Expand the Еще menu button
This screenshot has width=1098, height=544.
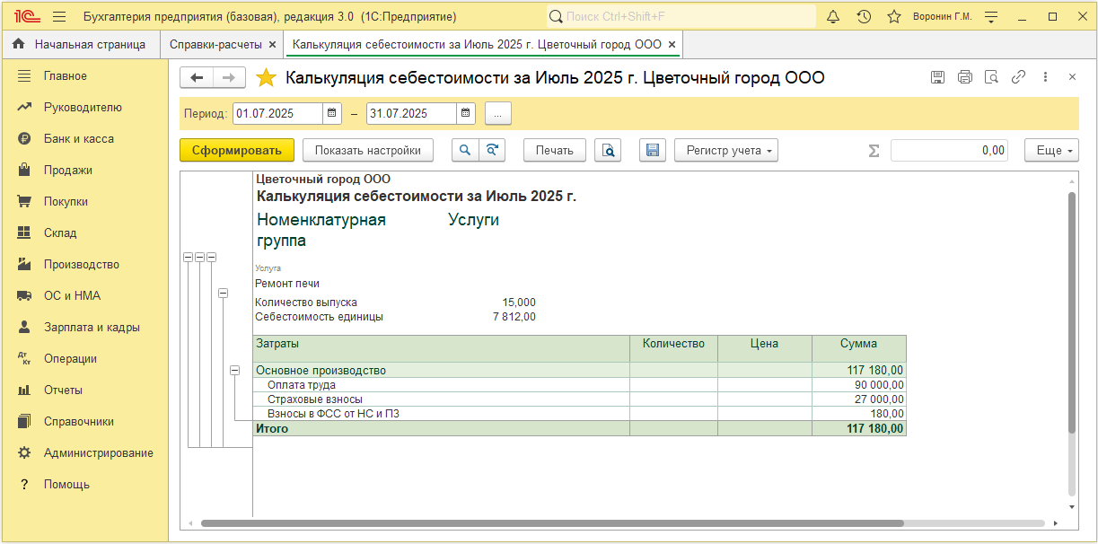tap(1051, 150)
